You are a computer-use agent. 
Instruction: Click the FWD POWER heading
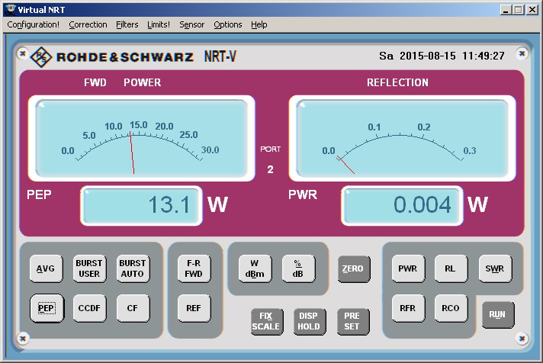click(122, 82)
